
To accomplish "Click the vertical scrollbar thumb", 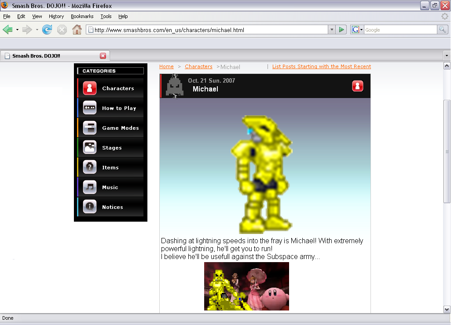I will 447,151.
